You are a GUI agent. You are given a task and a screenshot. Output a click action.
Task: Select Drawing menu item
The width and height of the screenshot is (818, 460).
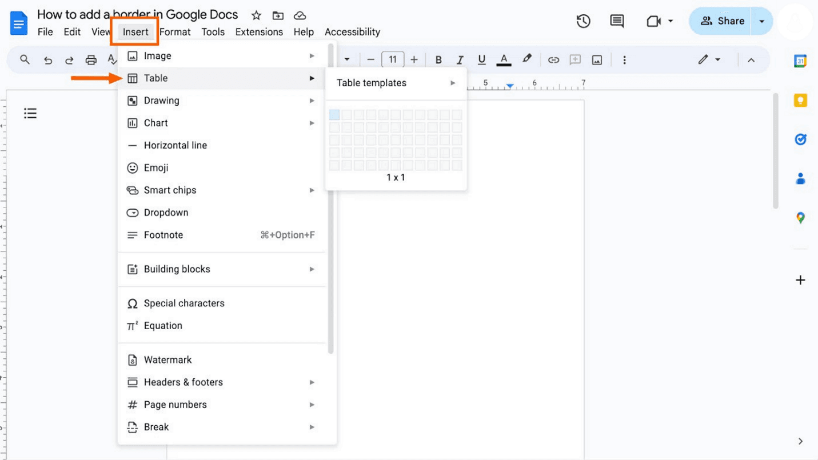pyautogui.click(x=222, y=101)
